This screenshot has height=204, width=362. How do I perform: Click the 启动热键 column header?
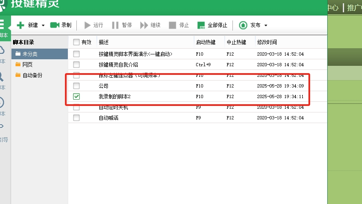(x=206, y=42)
